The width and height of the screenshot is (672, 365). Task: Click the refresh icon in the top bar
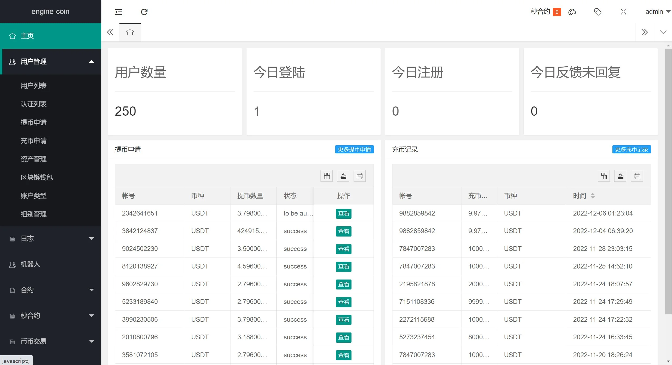(x=144, y=12)
